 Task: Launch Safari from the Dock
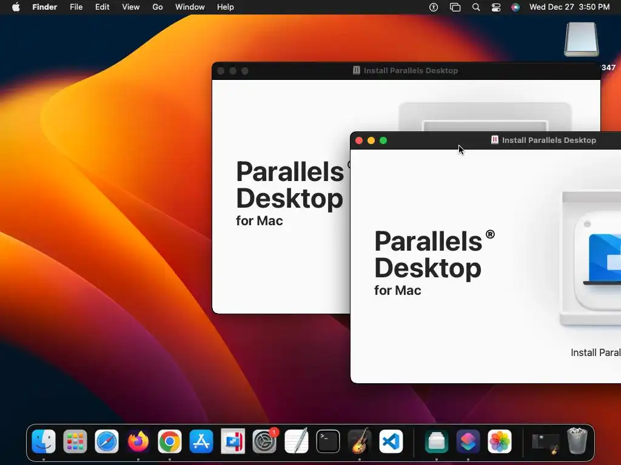tap(107, 441)
